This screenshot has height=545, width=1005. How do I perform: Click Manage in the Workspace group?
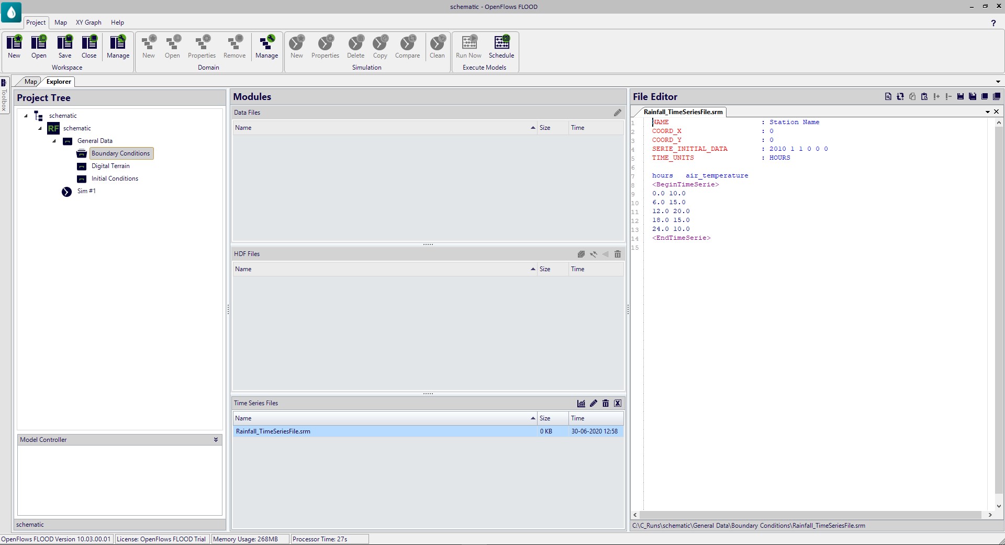(x=118, y=47)
